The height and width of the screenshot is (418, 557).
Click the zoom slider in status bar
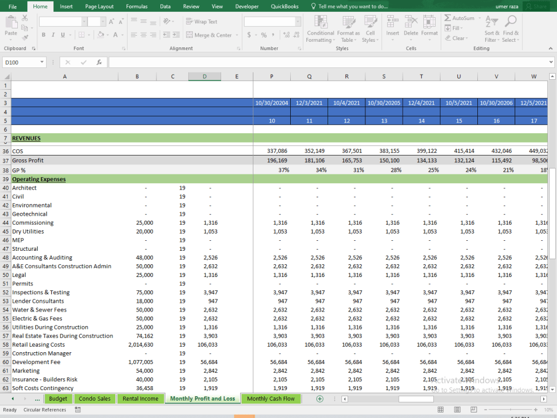[x=510, y=410]
